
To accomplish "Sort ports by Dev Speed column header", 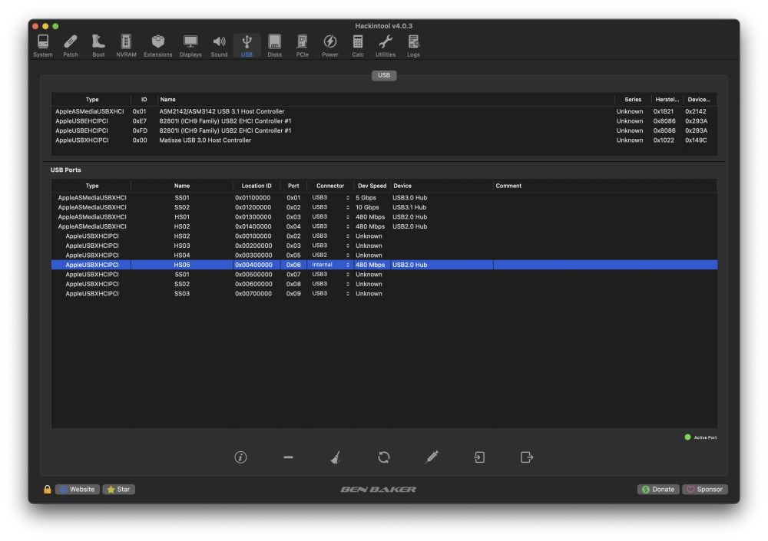I will (372, 186).
